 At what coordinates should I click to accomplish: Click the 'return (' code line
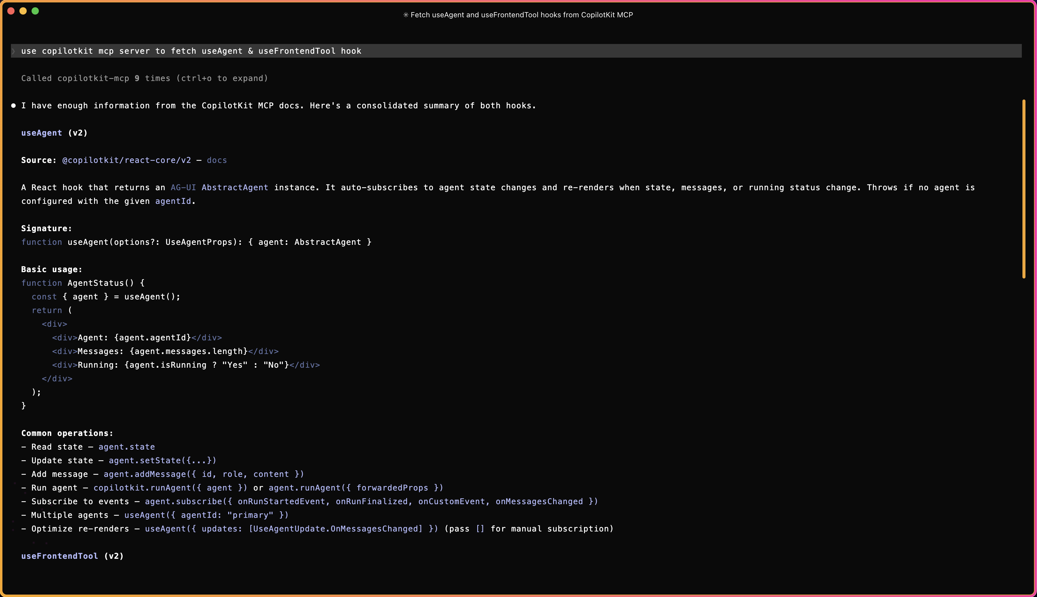pos(52,310)
